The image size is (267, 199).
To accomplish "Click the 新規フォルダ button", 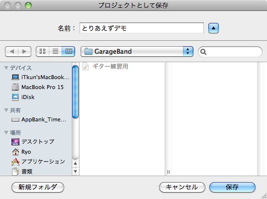I will pyautogui.click(x=38, y=187).
